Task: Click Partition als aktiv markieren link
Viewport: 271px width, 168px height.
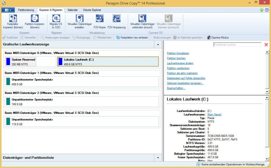Action: click(182, 73)
